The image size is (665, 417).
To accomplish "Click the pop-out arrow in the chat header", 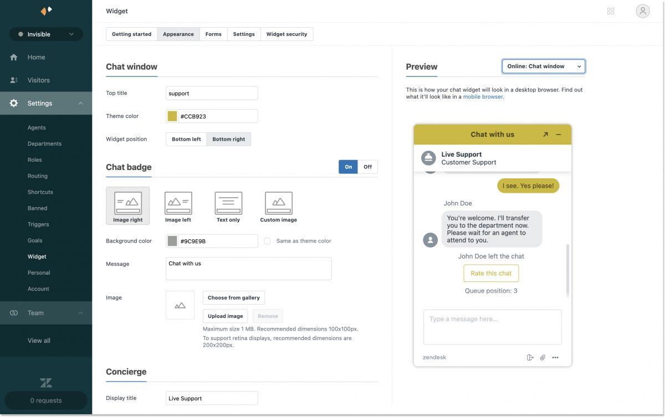I will [x=544, y=134].
